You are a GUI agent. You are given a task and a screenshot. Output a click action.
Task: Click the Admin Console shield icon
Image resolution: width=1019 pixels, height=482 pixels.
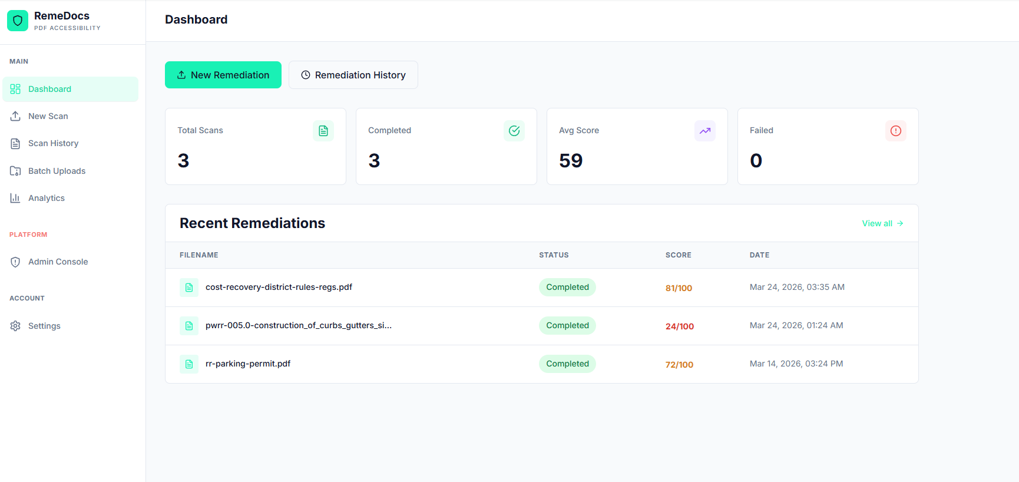15,262
